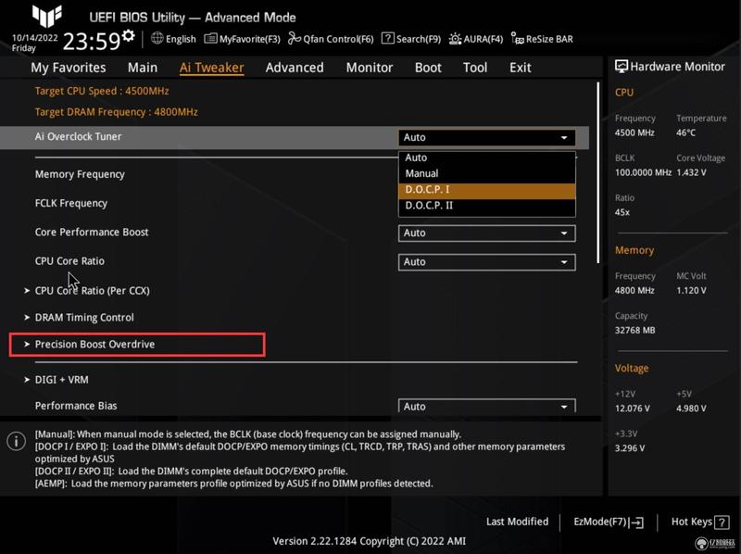Click the Hardware Monitor screen icon
This screenshot has width=741, height=554.
point(621,66)
